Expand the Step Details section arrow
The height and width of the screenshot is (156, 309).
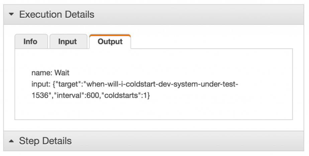(x=12, y=141)
